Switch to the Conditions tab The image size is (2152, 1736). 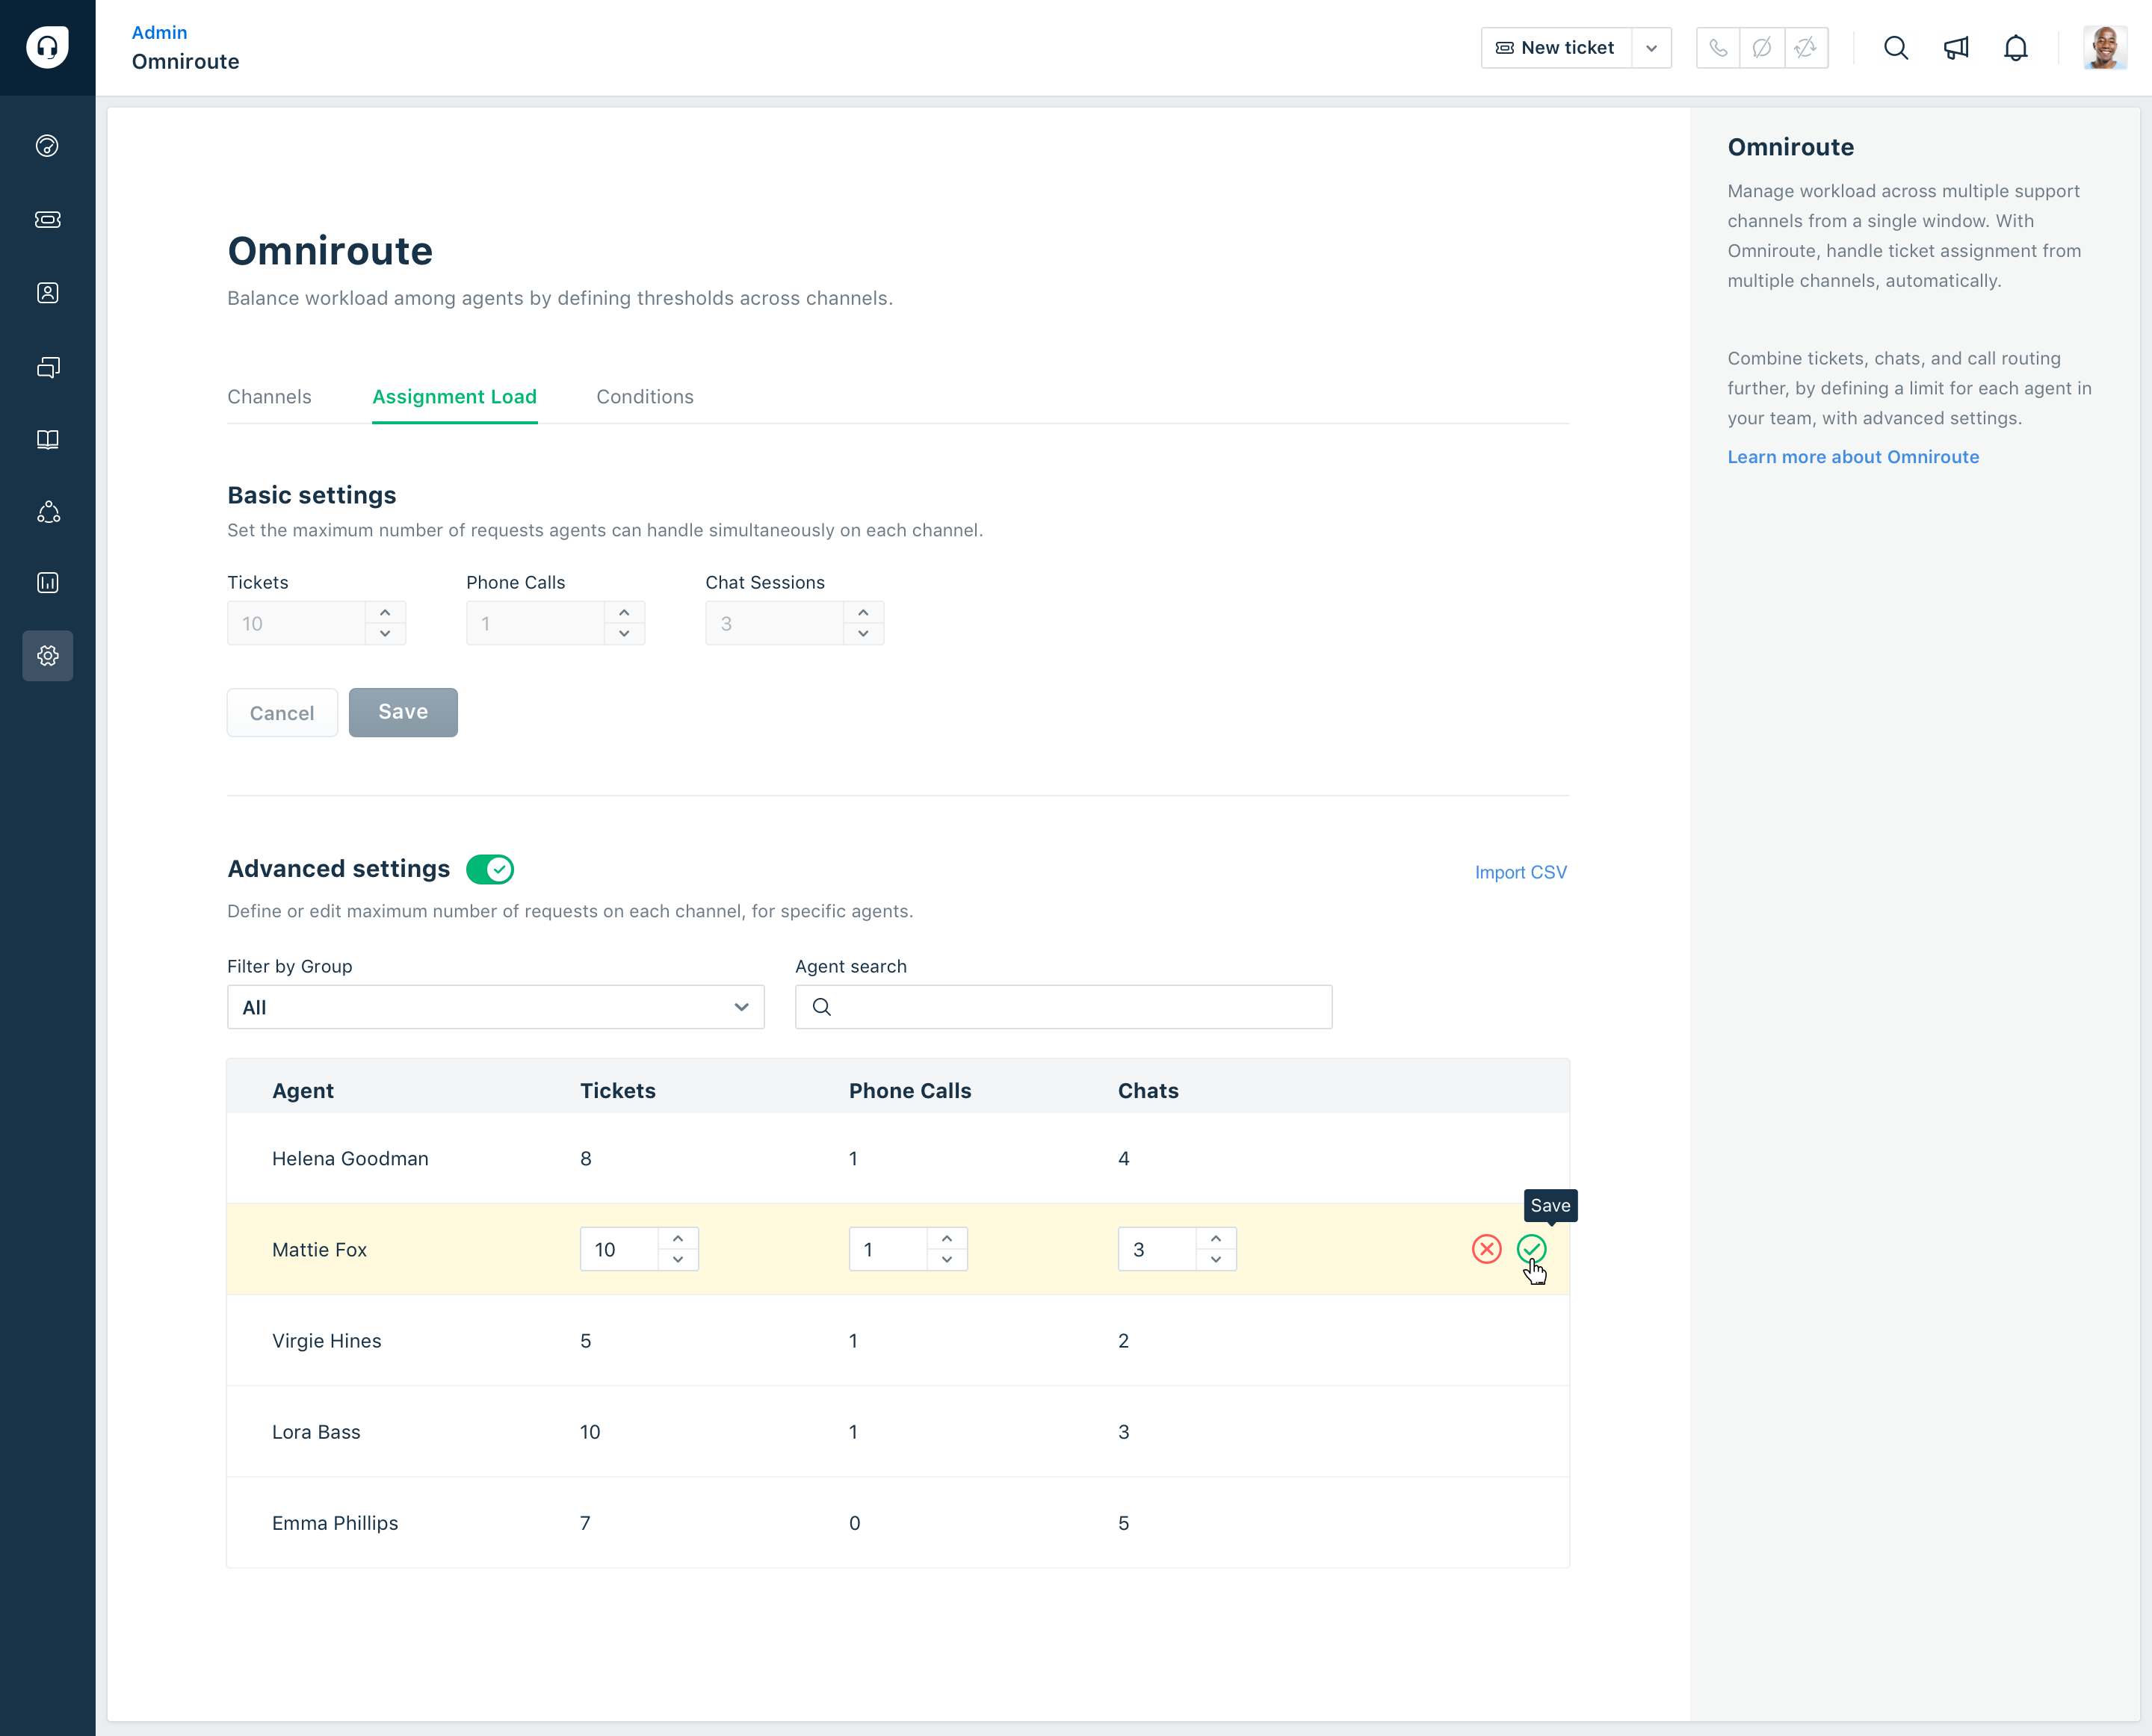tap(644, 397)
